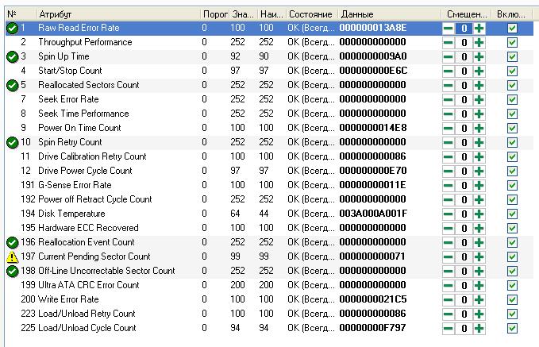Toggle the enable checkbox for Throughput Performance
This screenshot has height=347, width=539.
(512, 43)
